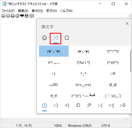
Task: Insert the ಥ_ಥ kaomoji
Action: coord(113,85)
